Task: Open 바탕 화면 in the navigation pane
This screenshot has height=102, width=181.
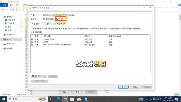Action: tap(11, 20)
